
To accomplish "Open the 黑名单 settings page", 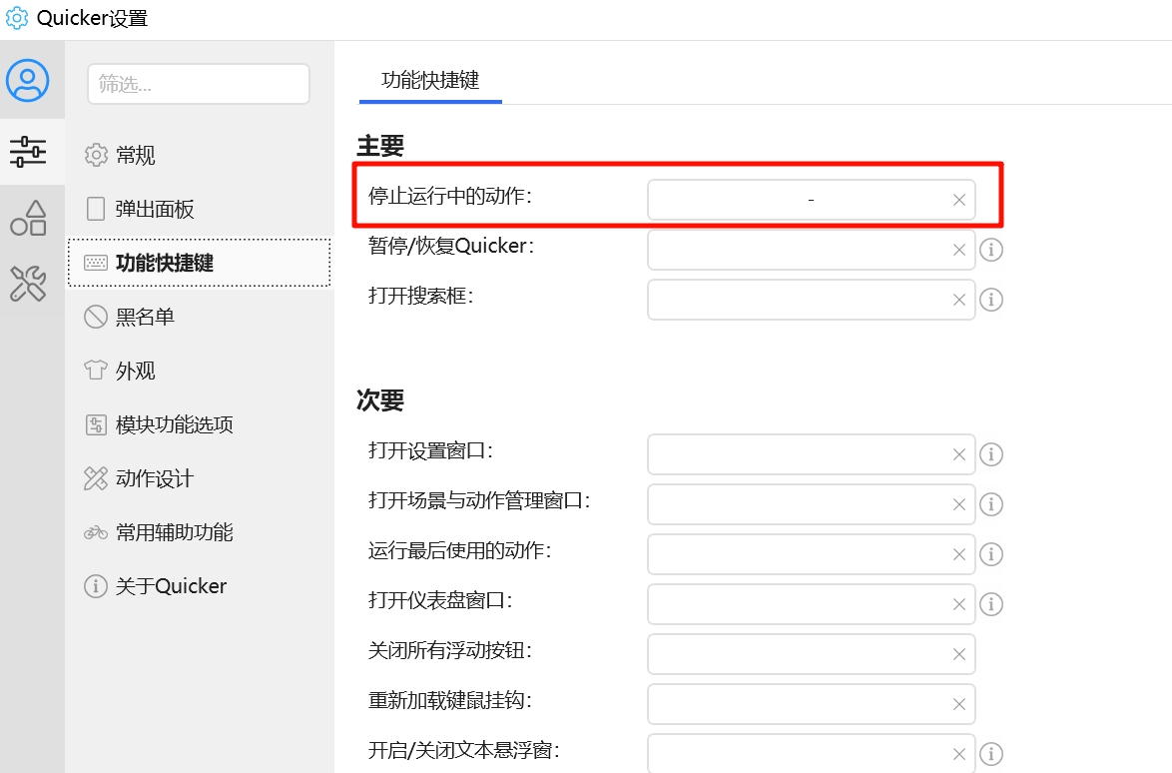I will click(199, 317).
